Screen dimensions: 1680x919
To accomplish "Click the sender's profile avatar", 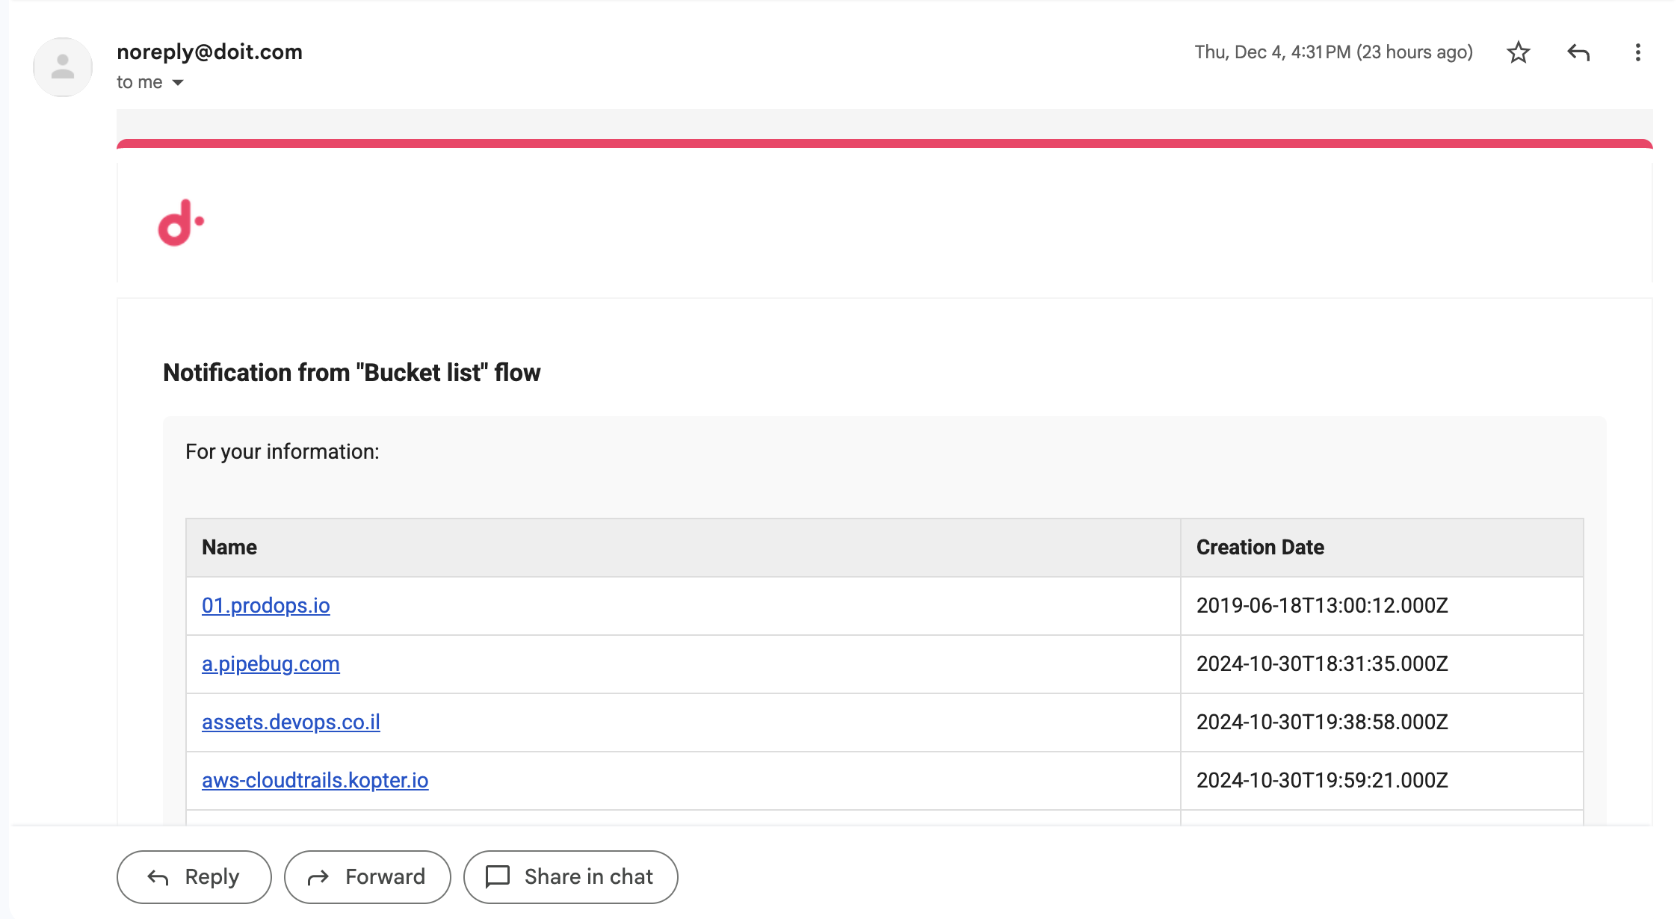I will (63, 67).
